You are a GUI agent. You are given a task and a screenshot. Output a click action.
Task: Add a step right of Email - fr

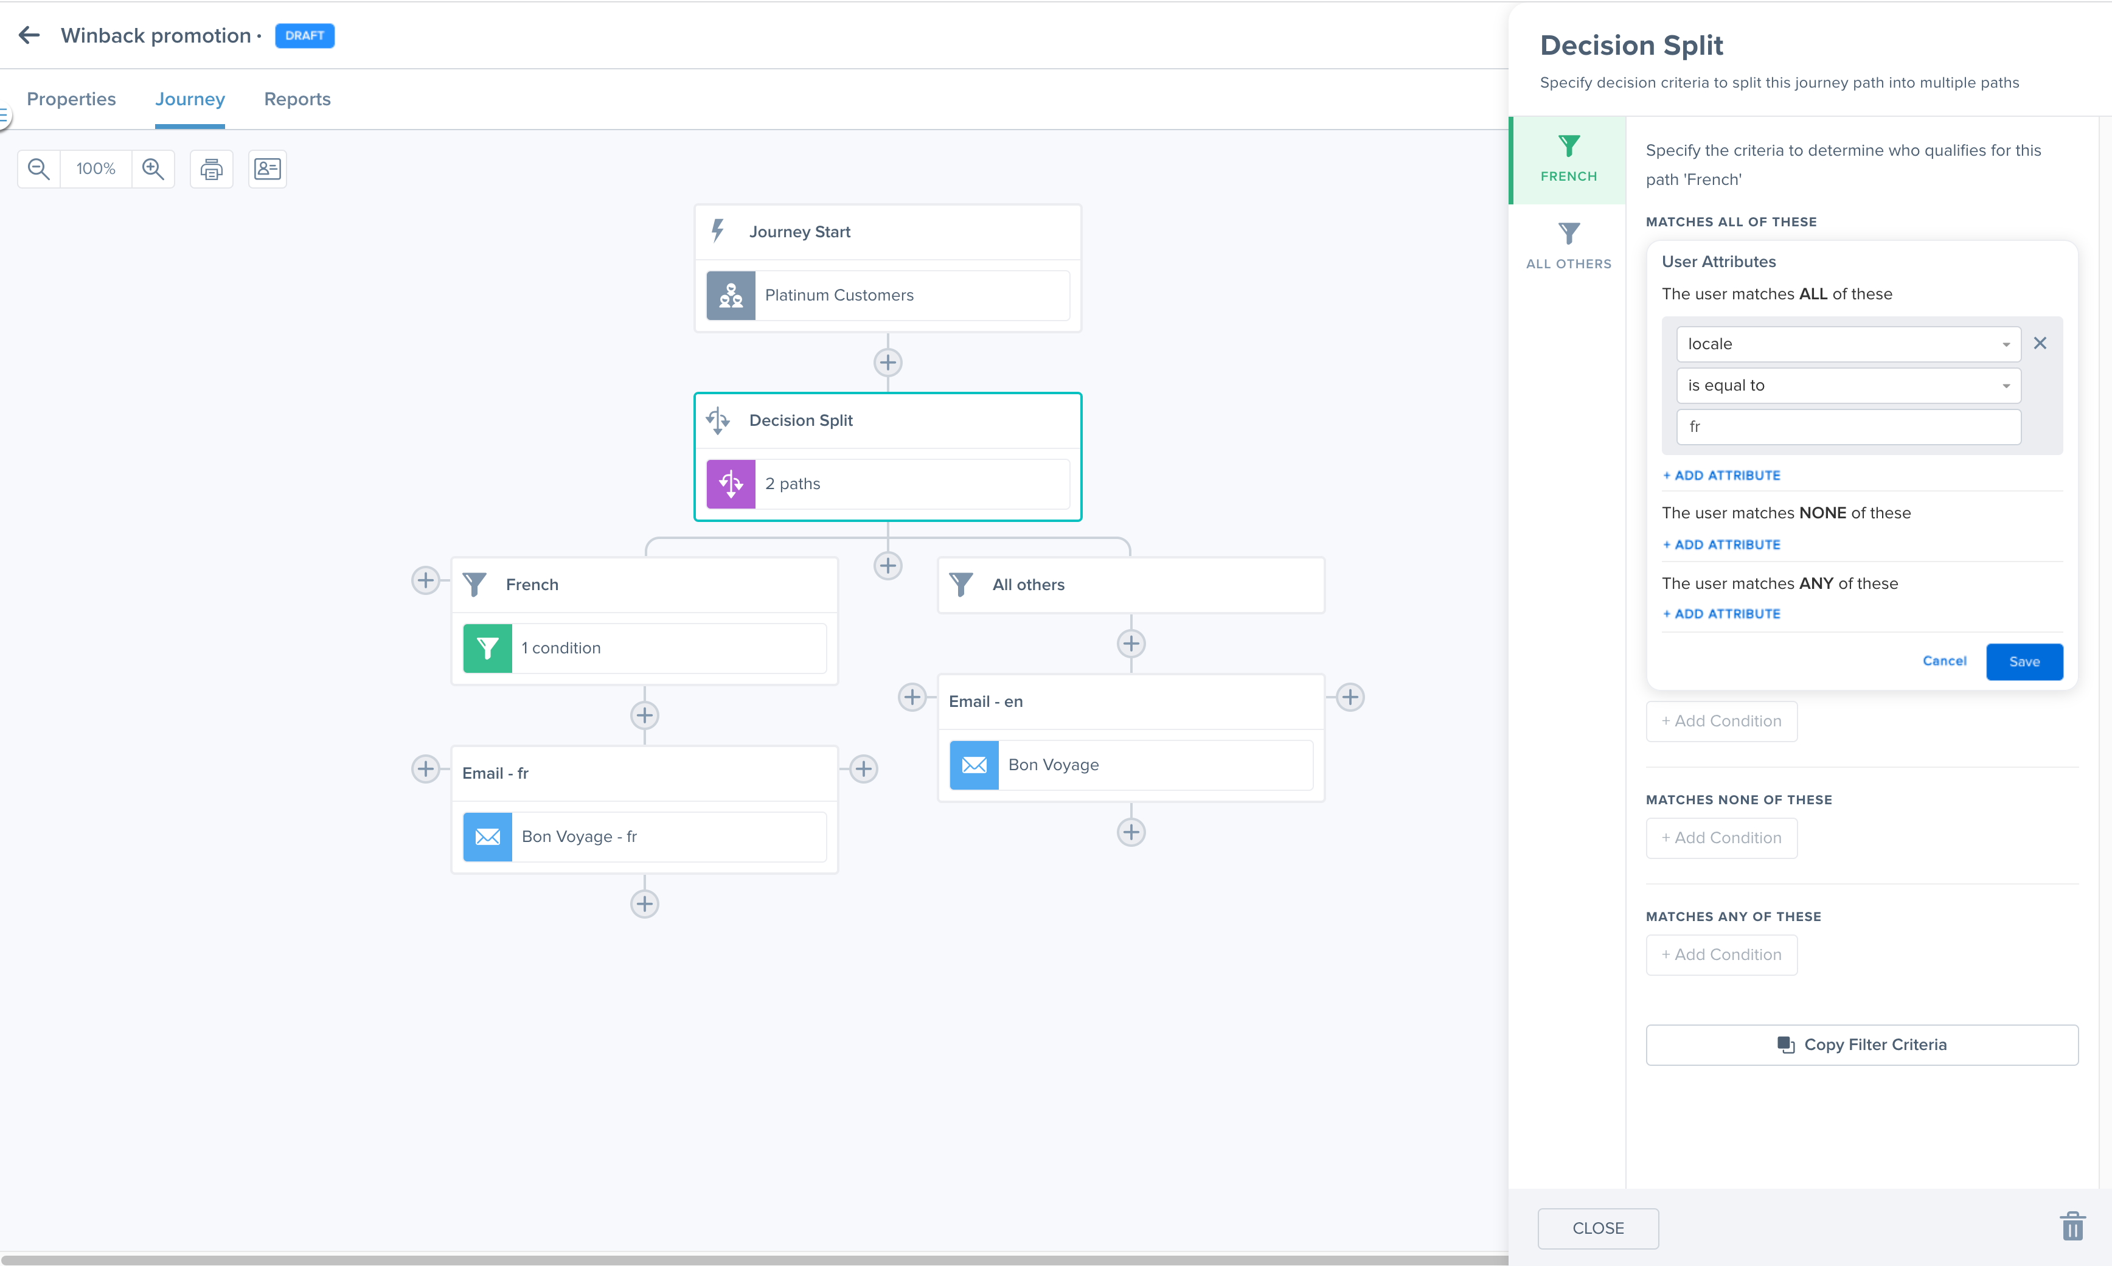click(863, 768)
